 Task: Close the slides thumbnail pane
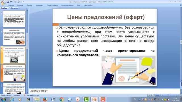(27, 8)
